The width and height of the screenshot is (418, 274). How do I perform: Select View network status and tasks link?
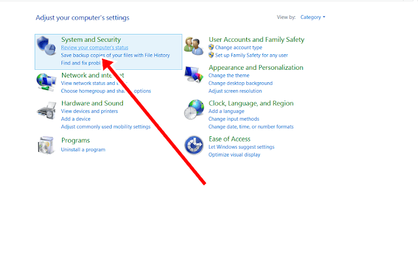coord(94,83)
